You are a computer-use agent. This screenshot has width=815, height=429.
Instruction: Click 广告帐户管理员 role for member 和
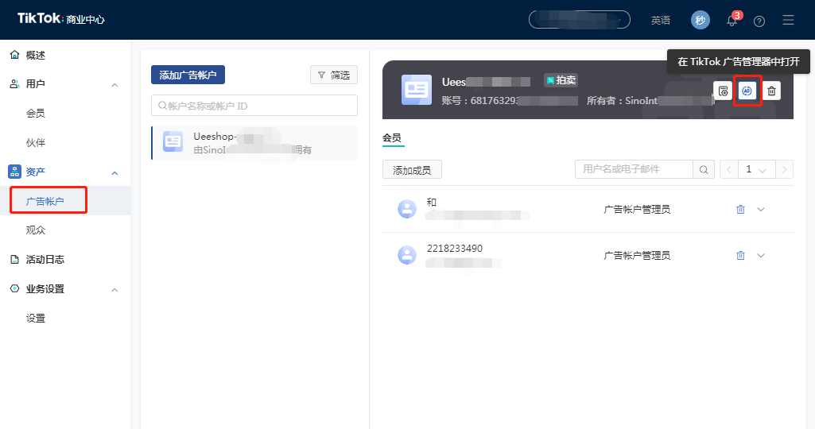[x=637, y=209]
